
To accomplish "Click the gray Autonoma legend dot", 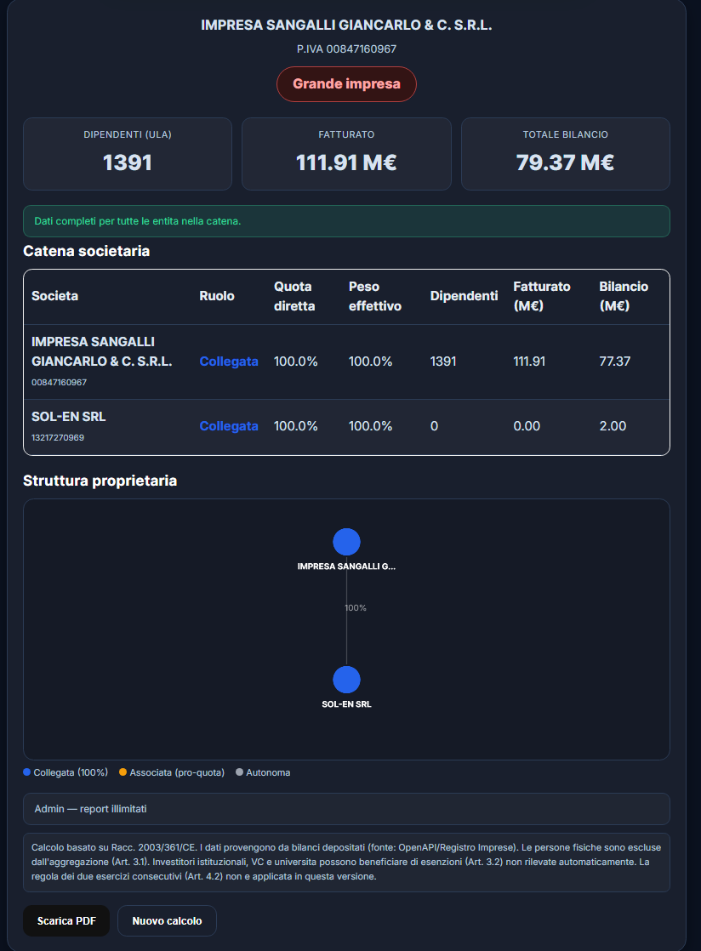I will point(239,772).
